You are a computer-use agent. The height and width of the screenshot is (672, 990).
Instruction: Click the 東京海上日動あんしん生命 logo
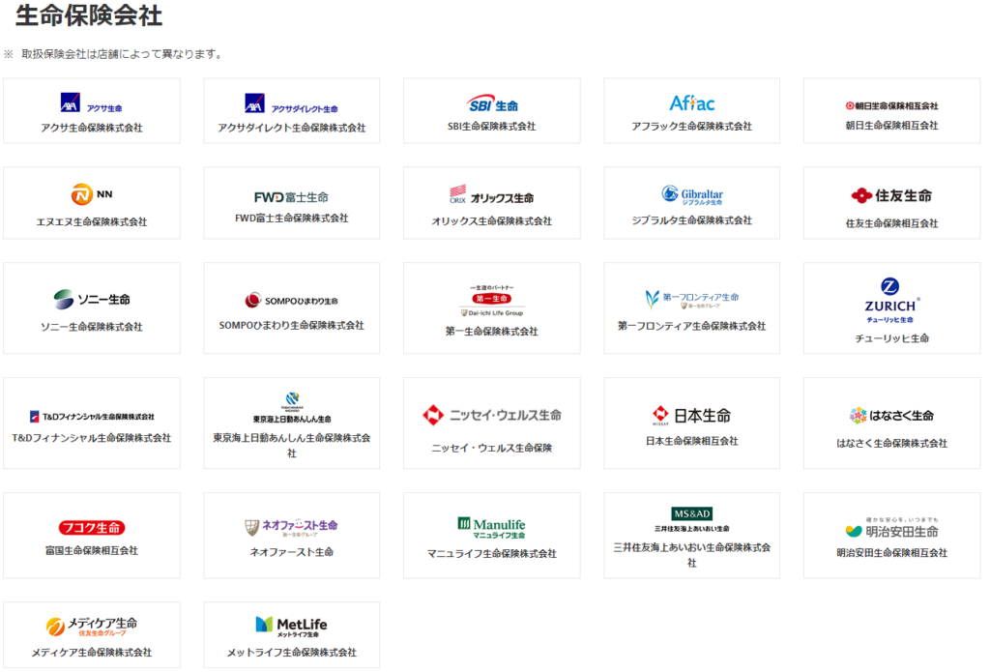coord(291,407)
